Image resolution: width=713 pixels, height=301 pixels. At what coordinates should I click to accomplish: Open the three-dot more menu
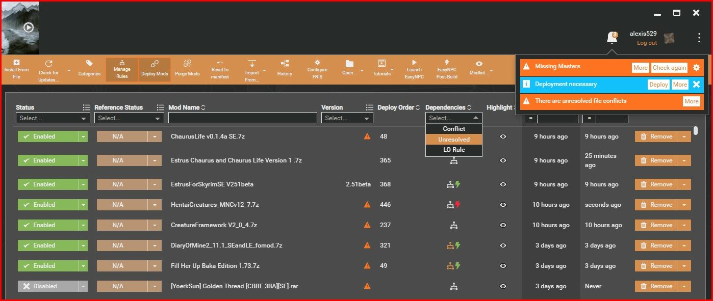[699, 38]
